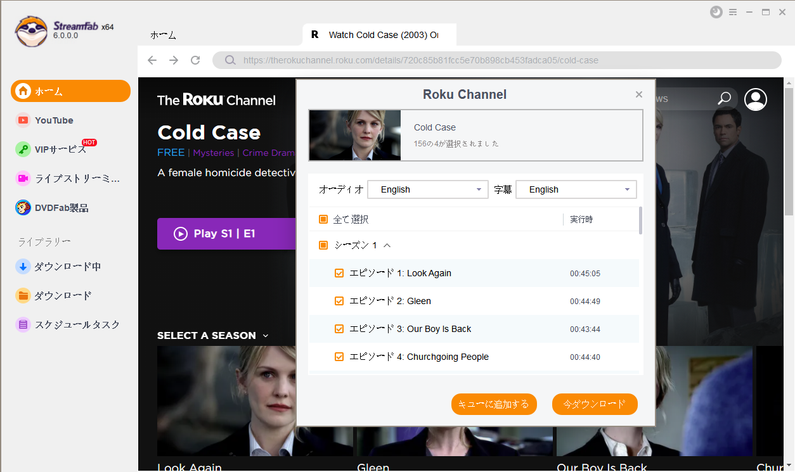The image size is (795, 472).
Task: Open the Roku user profile icon
Action: pyautogui.click(x=756, y=99)
